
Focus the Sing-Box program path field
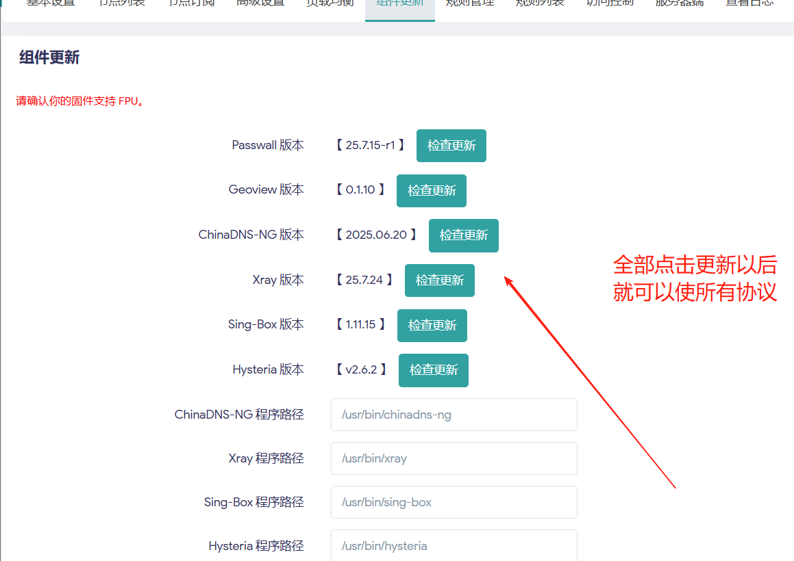pos(454,502)
